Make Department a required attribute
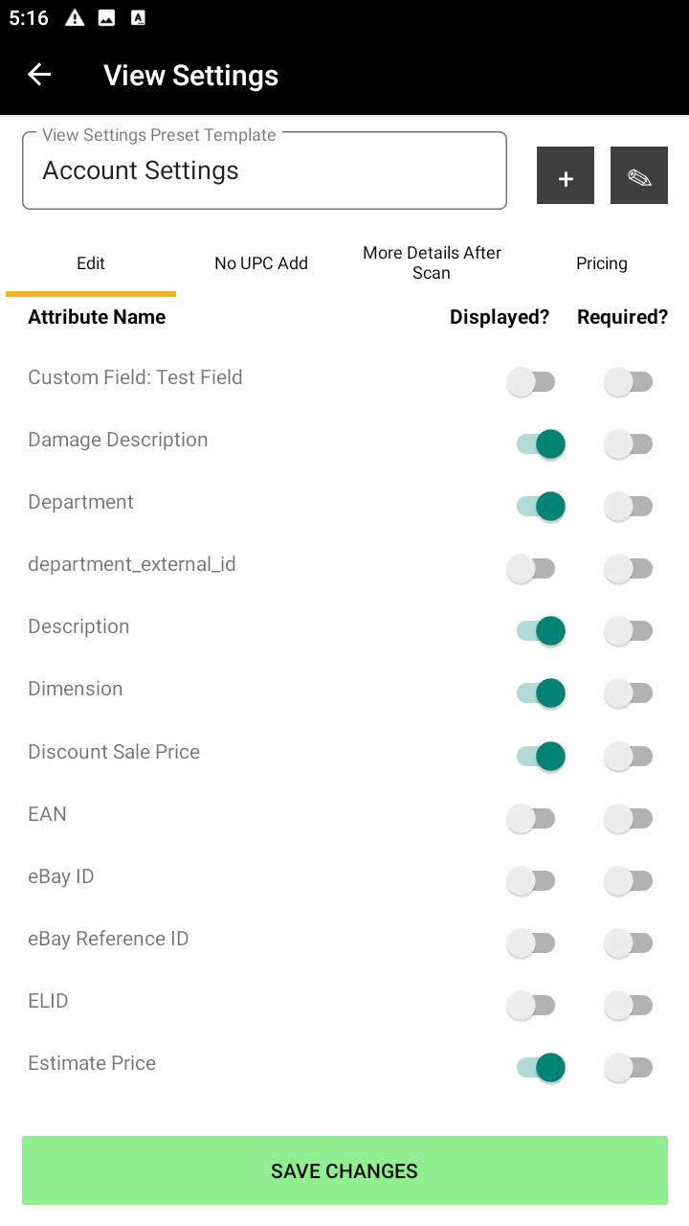The image size is (689, 1226). pyautogui.click(x=629, y=507)
